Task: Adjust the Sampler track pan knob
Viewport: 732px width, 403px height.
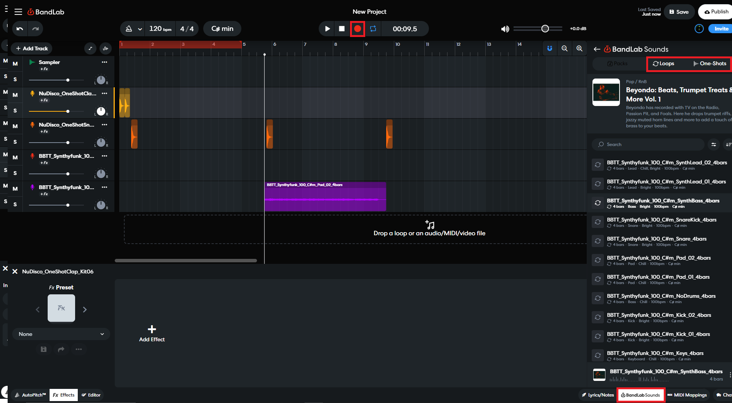Action: click(101, 80)
